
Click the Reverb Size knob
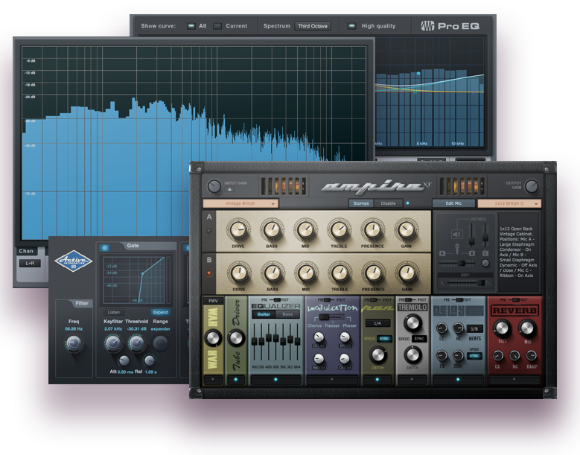point(502,328)
